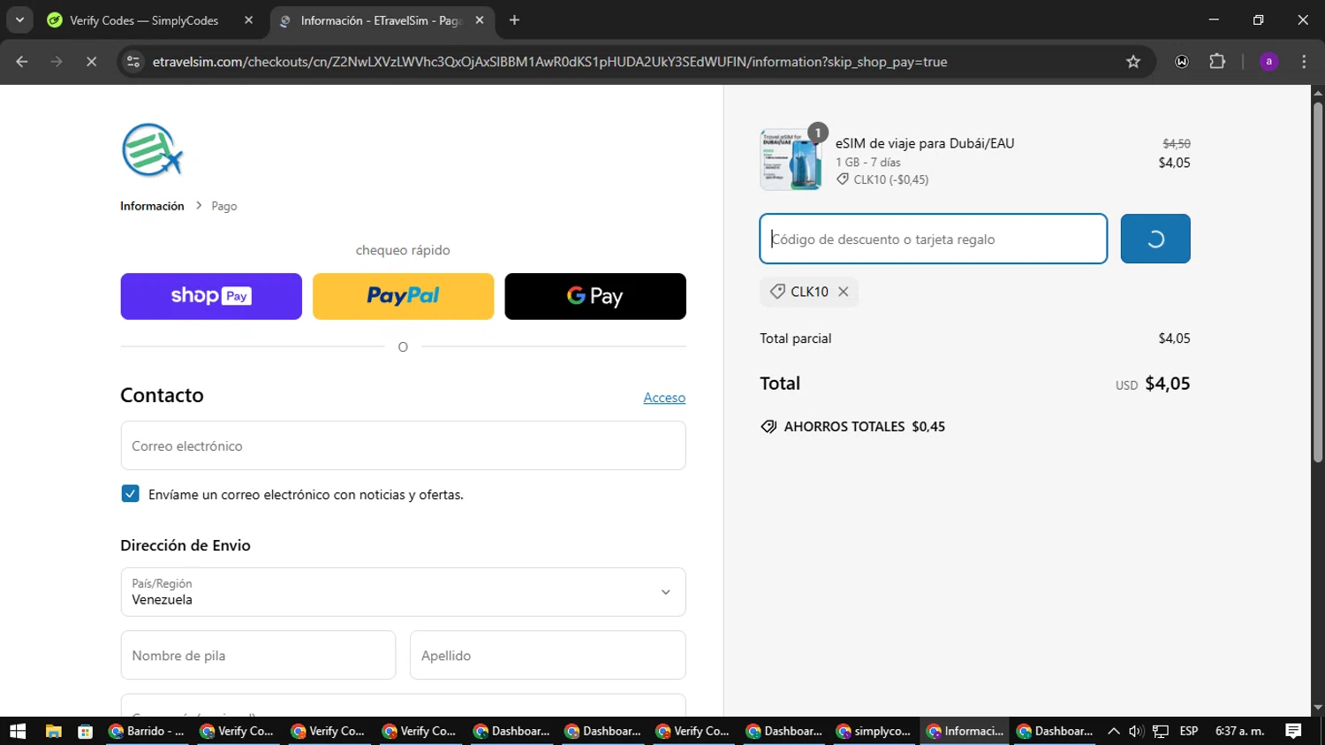Open the Chrome profile avatar

(x=1268, y=62)
